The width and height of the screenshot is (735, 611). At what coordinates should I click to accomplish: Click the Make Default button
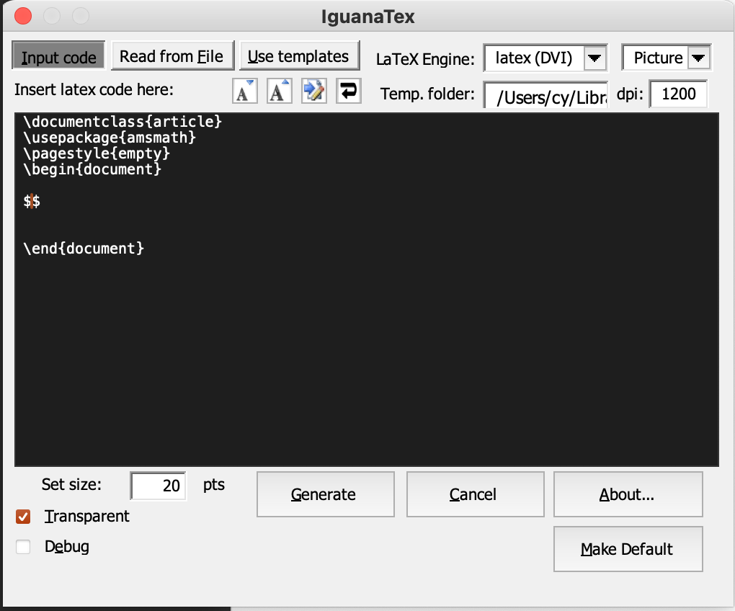click(x=627, y=549)
